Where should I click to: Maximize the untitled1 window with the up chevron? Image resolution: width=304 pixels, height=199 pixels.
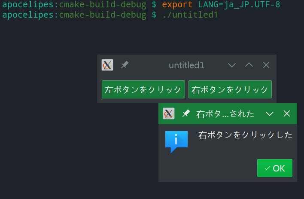[249, 65]
